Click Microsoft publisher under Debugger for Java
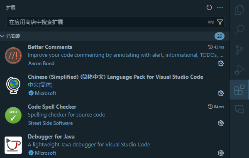Viewport: 249px width, 158px height. [45, 153]
